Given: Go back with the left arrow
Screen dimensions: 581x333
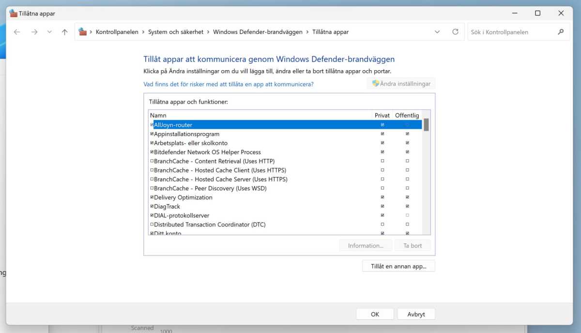Looking at the screenshot, I should coord(17,32).
